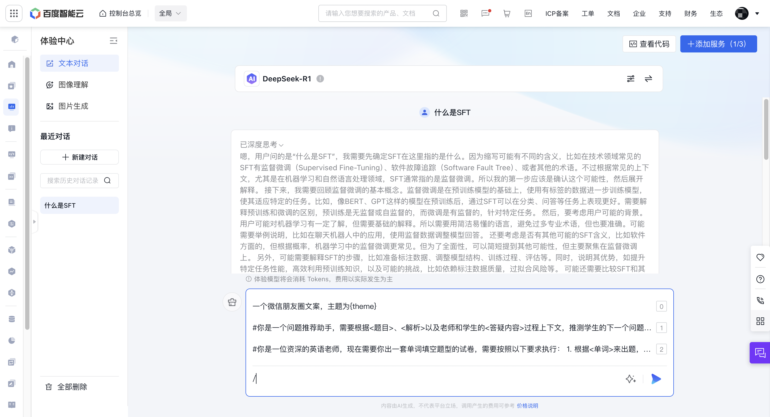This screenshot has height=417, width=770.
Task: Focus 搜索历史对话记录 search field
Action: click(x=80, y=181)
